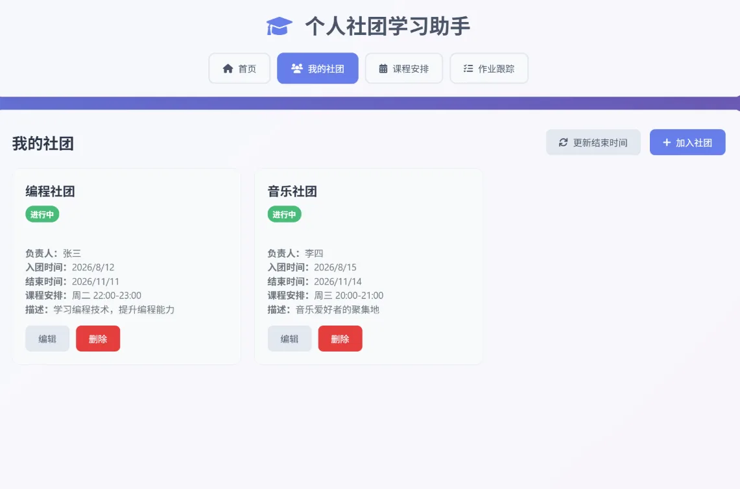Click end date 2026/11/11

(x=95, y=281)
